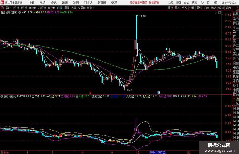Image resolution: width=239 pixels, height=154 pixels.
Task: Select the 日线 daily period tab
Action: coord(60,8)
